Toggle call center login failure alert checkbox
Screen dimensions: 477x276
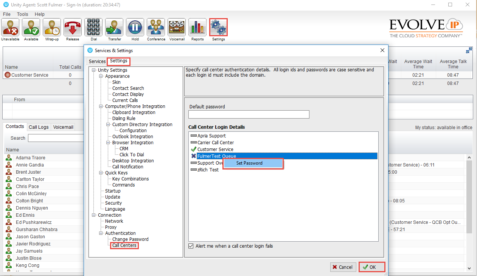click(x=191, y=246)
